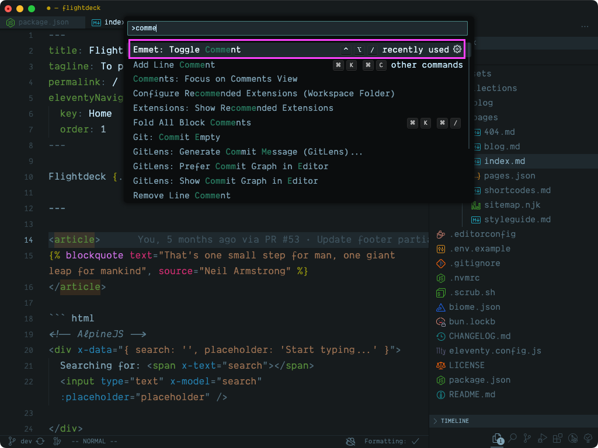The image size is (598, 448).
Task: Open the Extensions view icon
Action: 557,437
